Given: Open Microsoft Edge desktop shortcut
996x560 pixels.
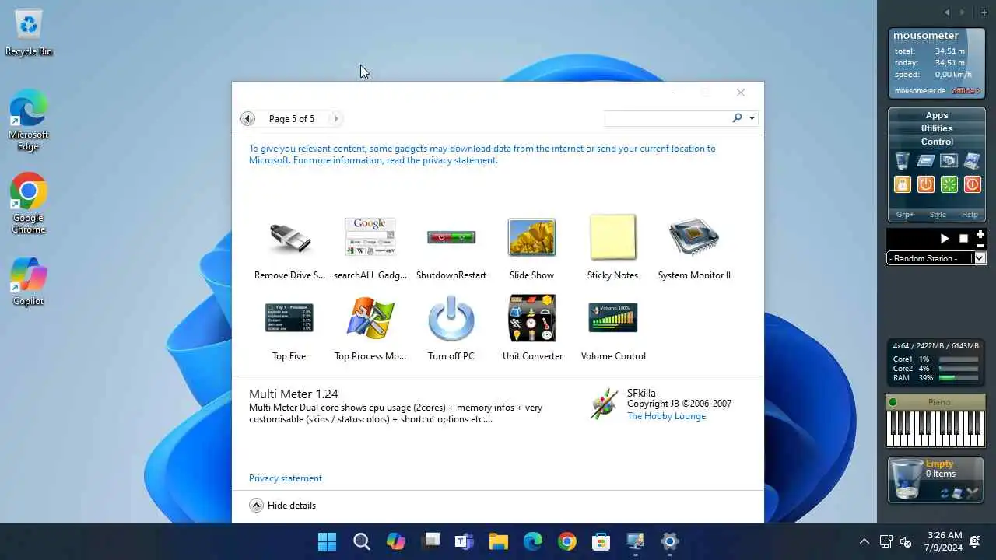Looking at the screenshot, I should point(29,121).
